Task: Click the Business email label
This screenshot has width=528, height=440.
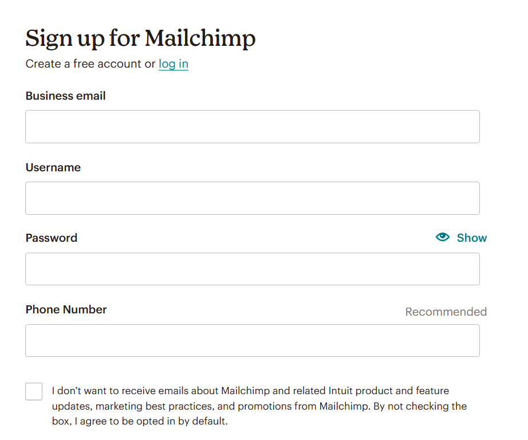Action: pyautogui.click(x=66, y=96)
